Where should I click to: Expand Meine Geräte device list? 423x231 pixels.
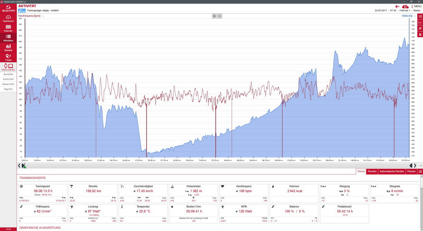[8, 67]
